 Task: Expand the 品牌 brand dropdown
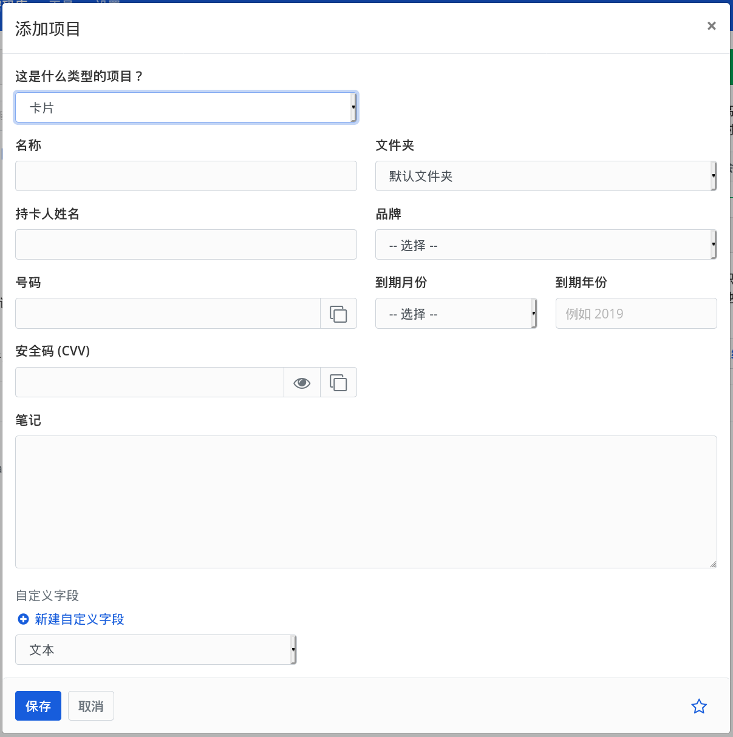pyautogui.click(x=545, y=245)
